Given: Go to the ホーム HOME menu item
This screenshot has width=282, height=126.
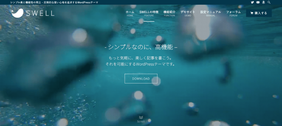Looking at the screenshot, I should pos(130,14).
